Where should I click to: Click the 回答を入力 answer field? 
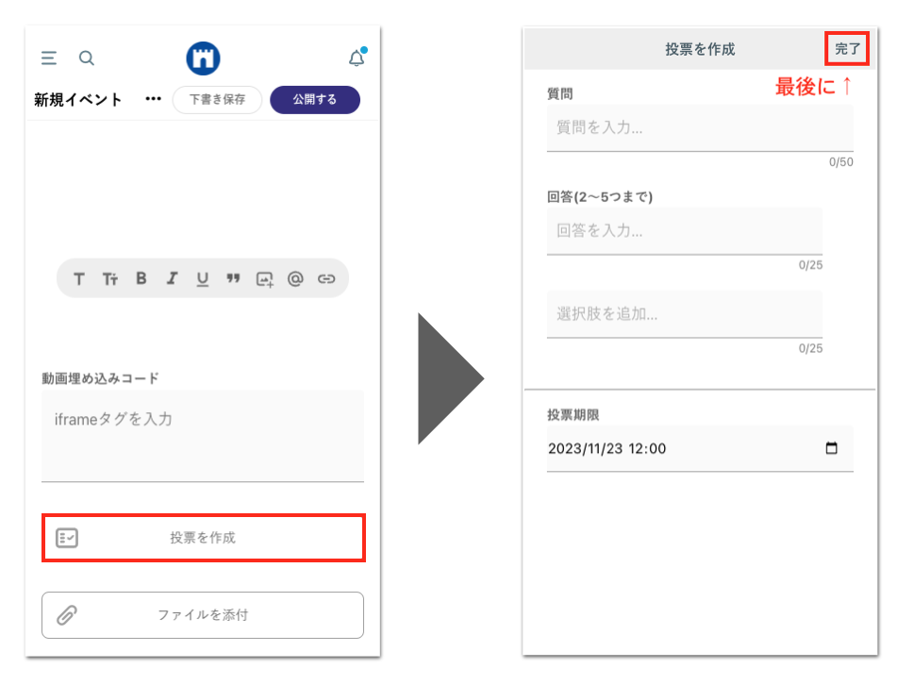pyautogui.click(x=685, y=230)
